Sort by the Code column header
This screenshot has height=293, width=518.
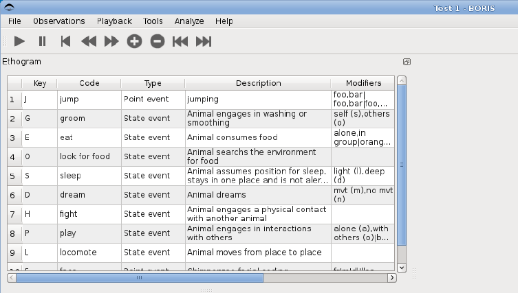click(89, 83)
